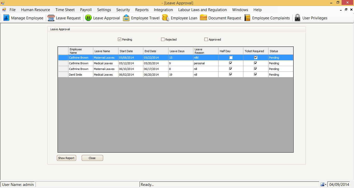Click the Close button below the grid
354x188 pixels.
pos(92,158)
